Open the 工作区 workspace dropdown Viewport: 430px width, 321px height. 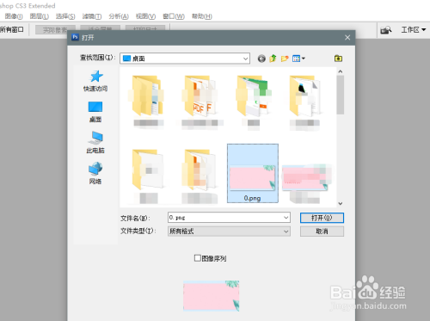(x=414, y=30)
